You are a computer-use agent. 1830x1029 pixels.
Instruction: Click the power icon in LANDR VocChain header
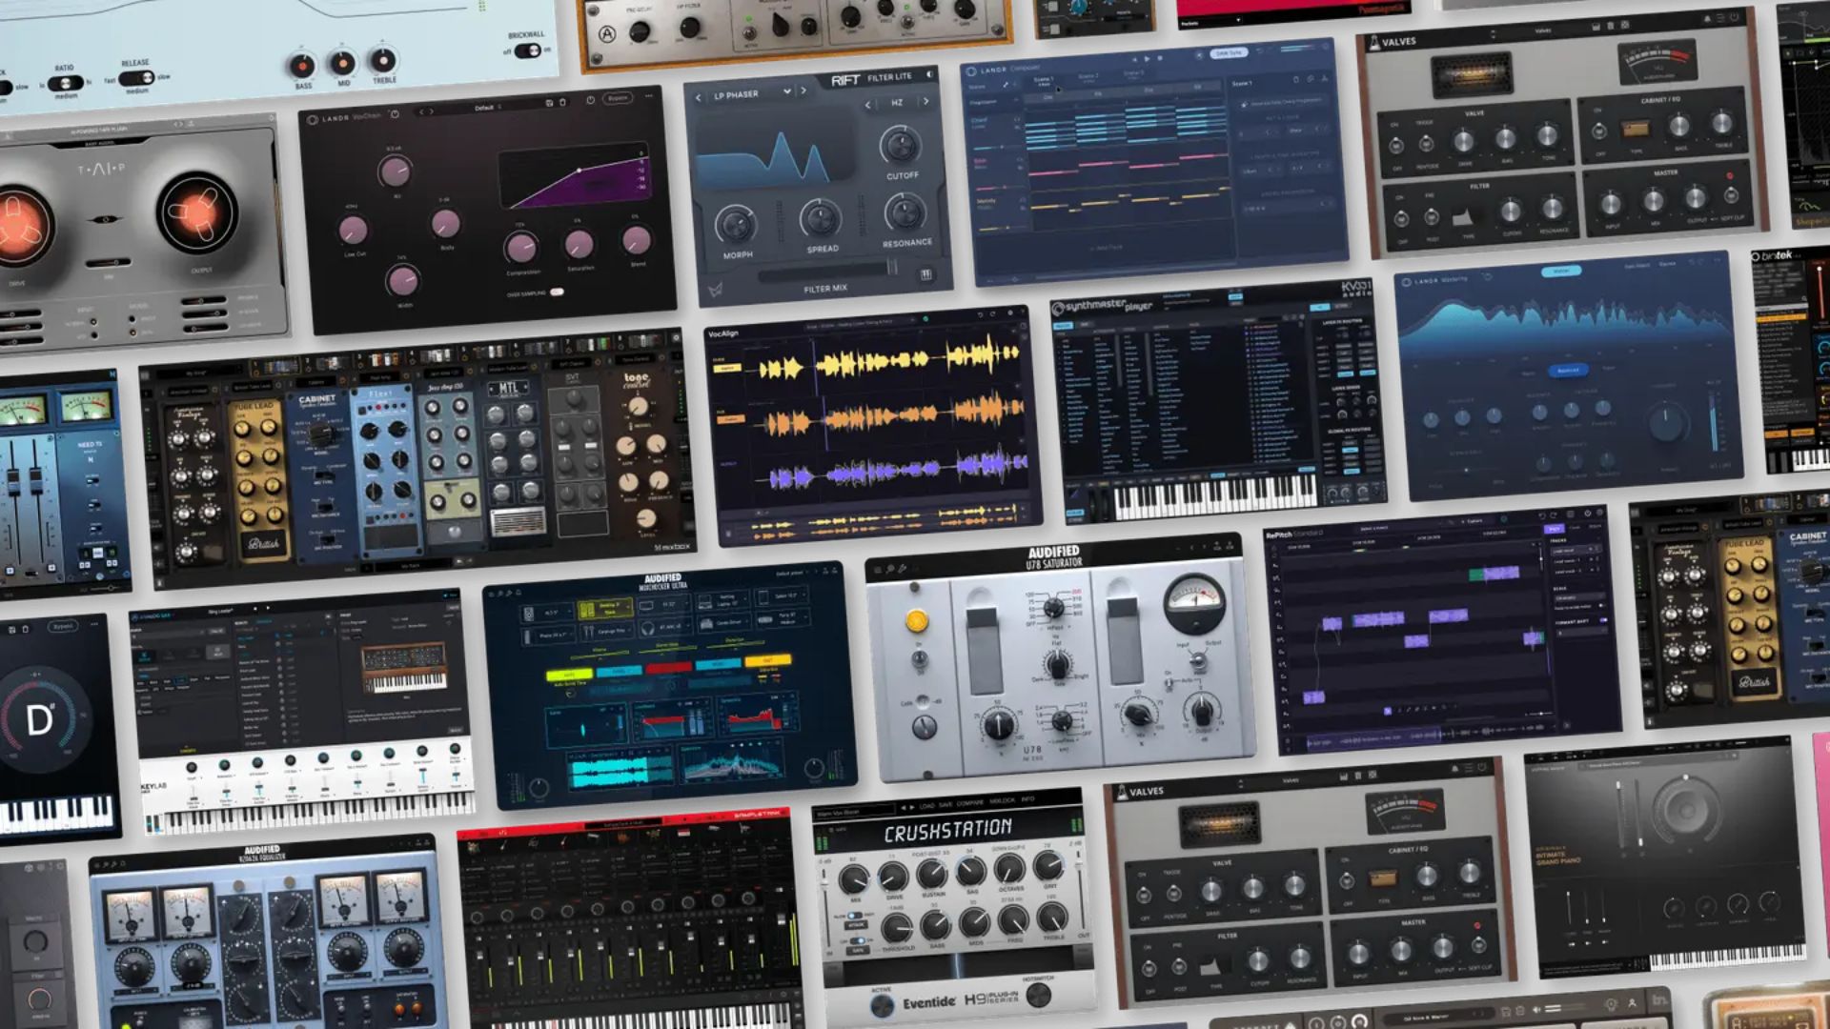coord(590,100)
